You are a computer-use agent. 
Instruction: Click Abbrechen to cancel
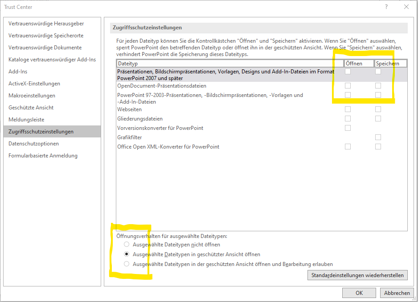point(397,293)
